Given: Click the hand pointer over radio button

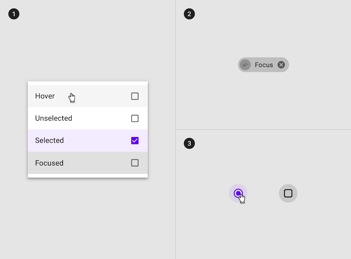Looking at the screenshot, I should (x=242, y=199).
